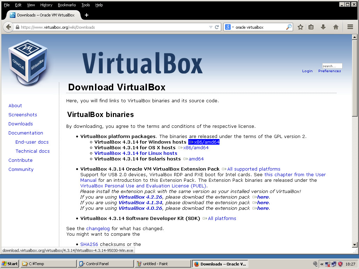
Task: Expand hidden system tray icons chevron
Action: point(322,264)
